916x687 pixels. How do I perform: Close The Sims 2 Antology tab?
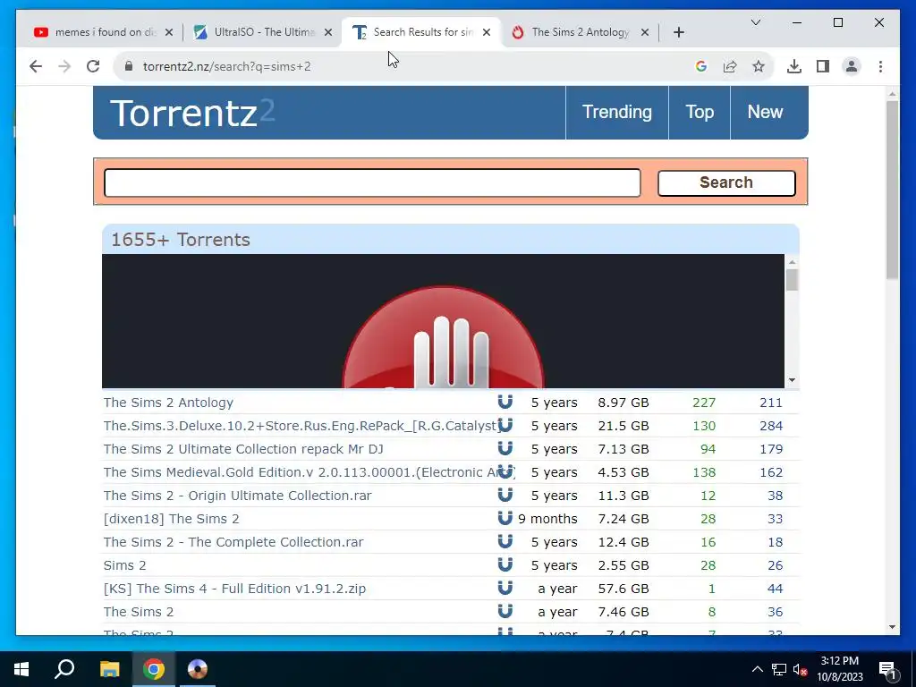coord(644,32)
